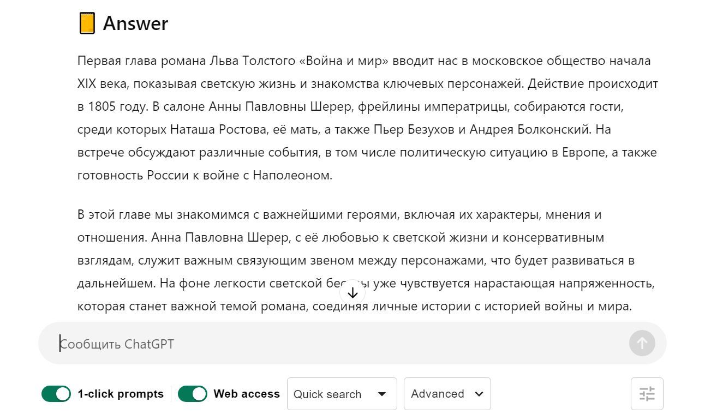Open the Quick search dropdown
711x414 pixels.
342,394
